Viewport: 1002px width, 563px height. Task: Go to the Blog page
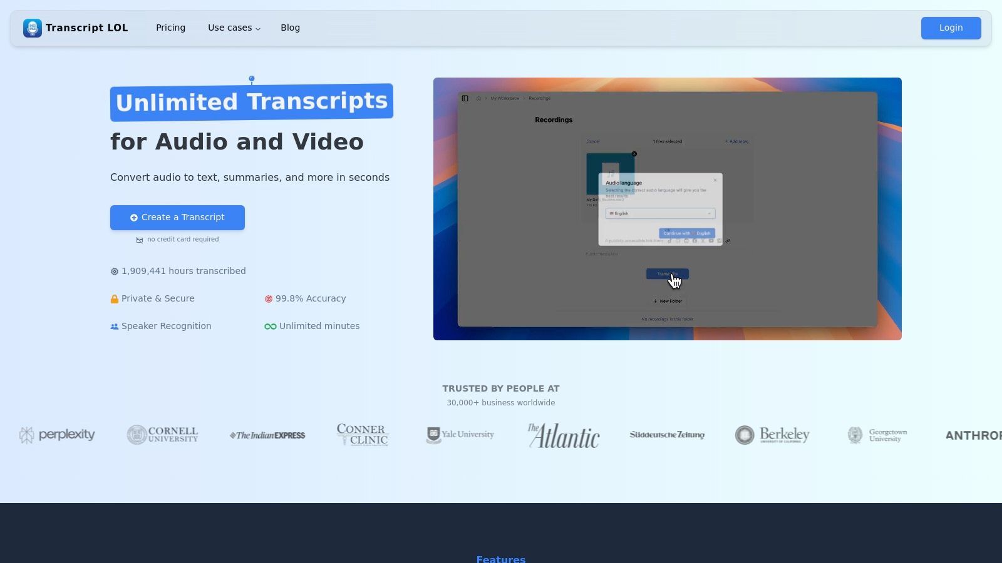290,28
